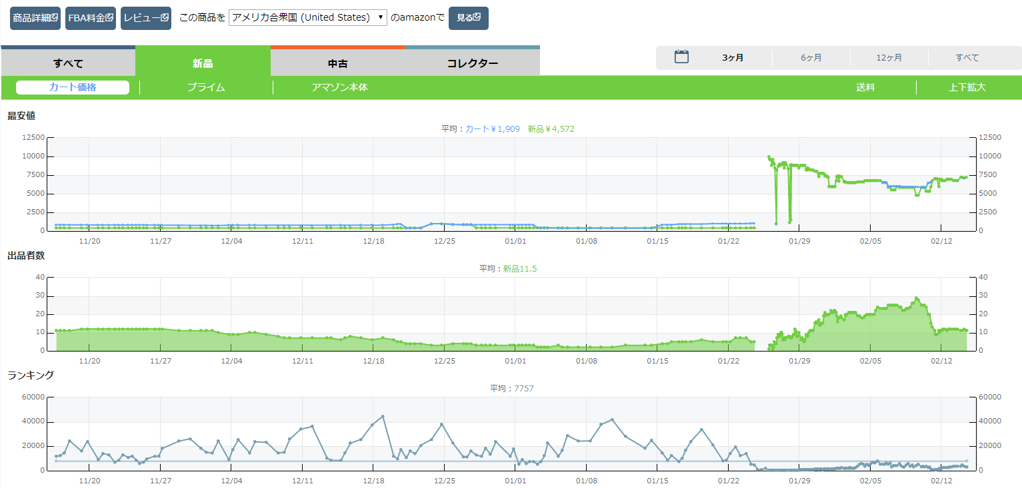Viewport: 1022px width, 488px height.
Task: Switch to the すべて condition tab
Action: pos(68,64)
